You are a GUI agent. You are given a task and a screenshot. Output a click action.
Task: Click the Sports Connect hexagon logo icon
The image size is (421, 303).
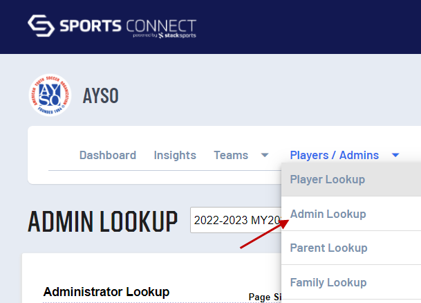click(x=40, y=27)
